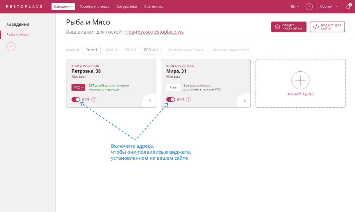
Task: Open the RU language dropdown
Action: (x=295, y=7)
